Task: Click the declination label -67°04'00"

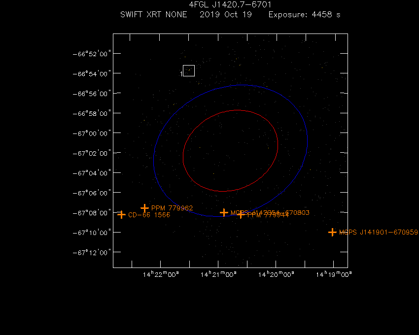Action: coord(92,173)
